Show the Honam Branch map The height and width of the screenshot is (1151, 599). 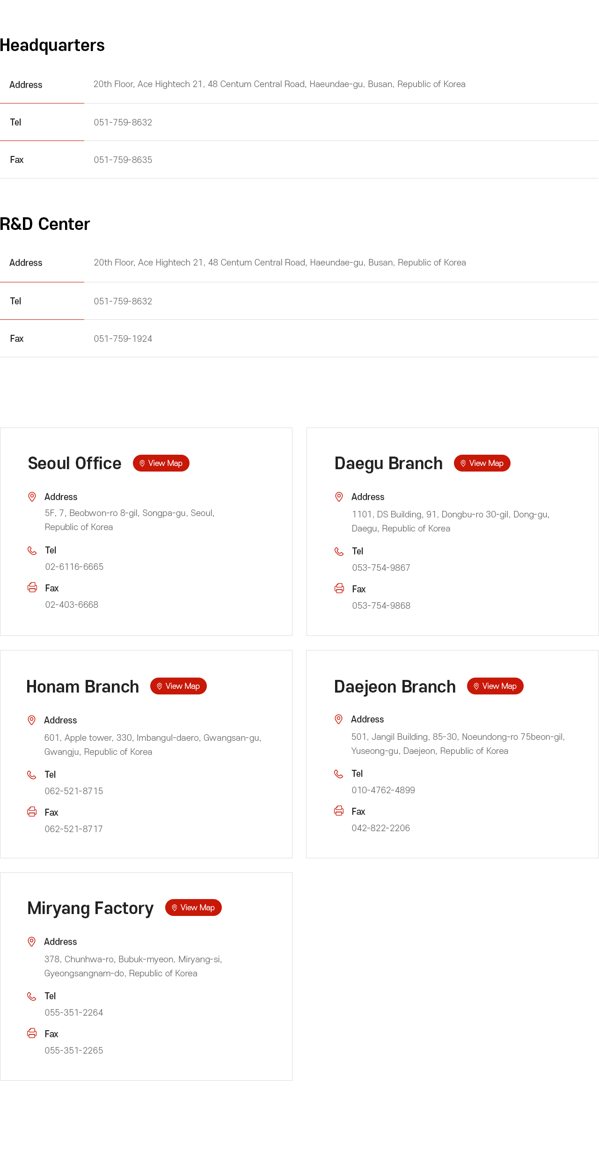pos(178,686)
